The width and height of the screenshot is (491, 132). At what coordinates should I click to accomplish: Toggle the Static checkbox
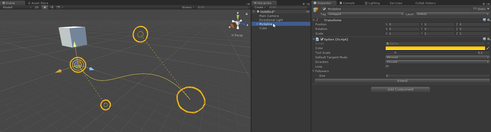[x=475, y=9]
